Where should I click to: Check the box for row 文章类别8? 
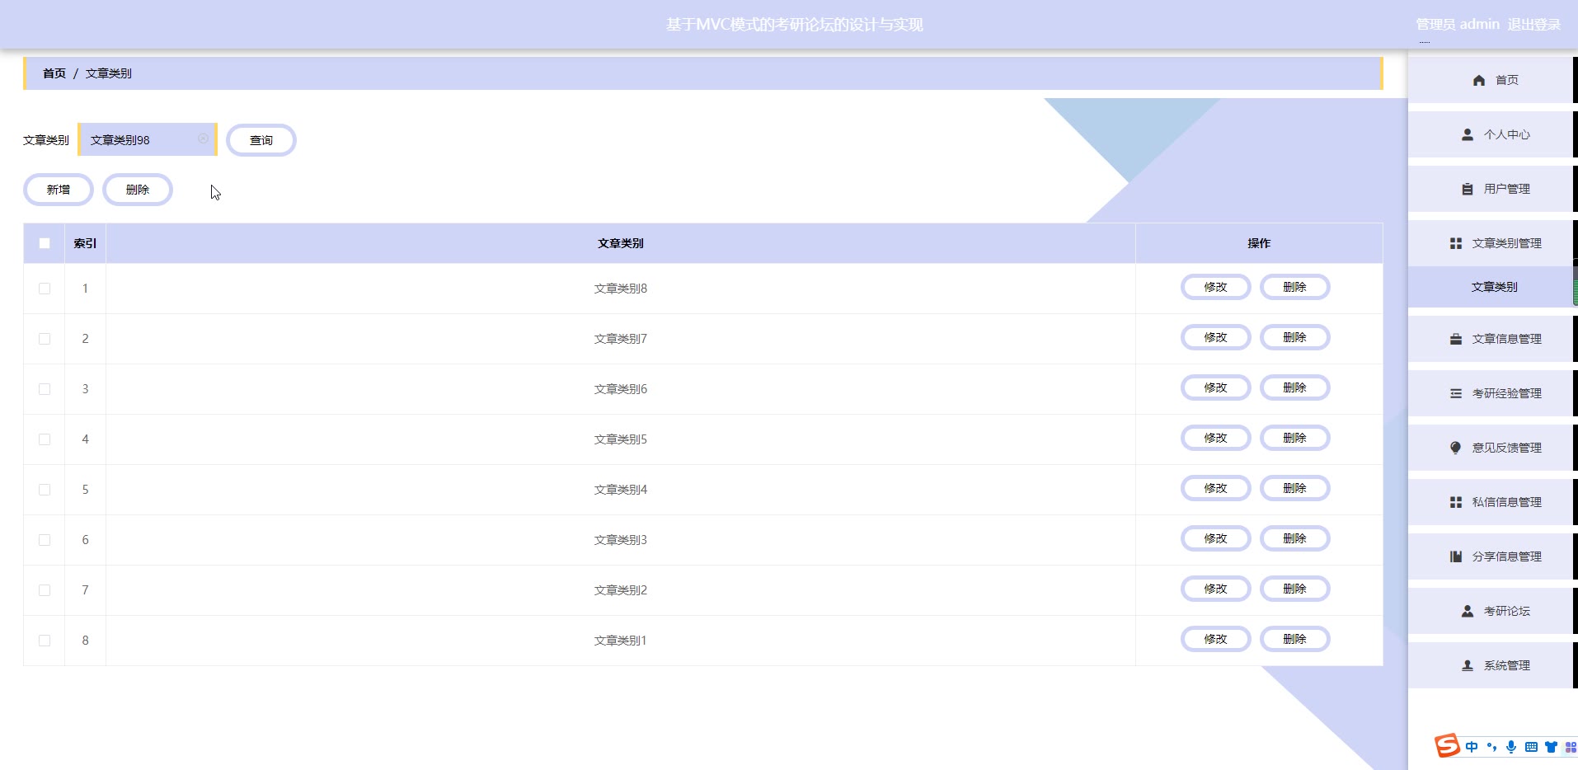(45, 289)
